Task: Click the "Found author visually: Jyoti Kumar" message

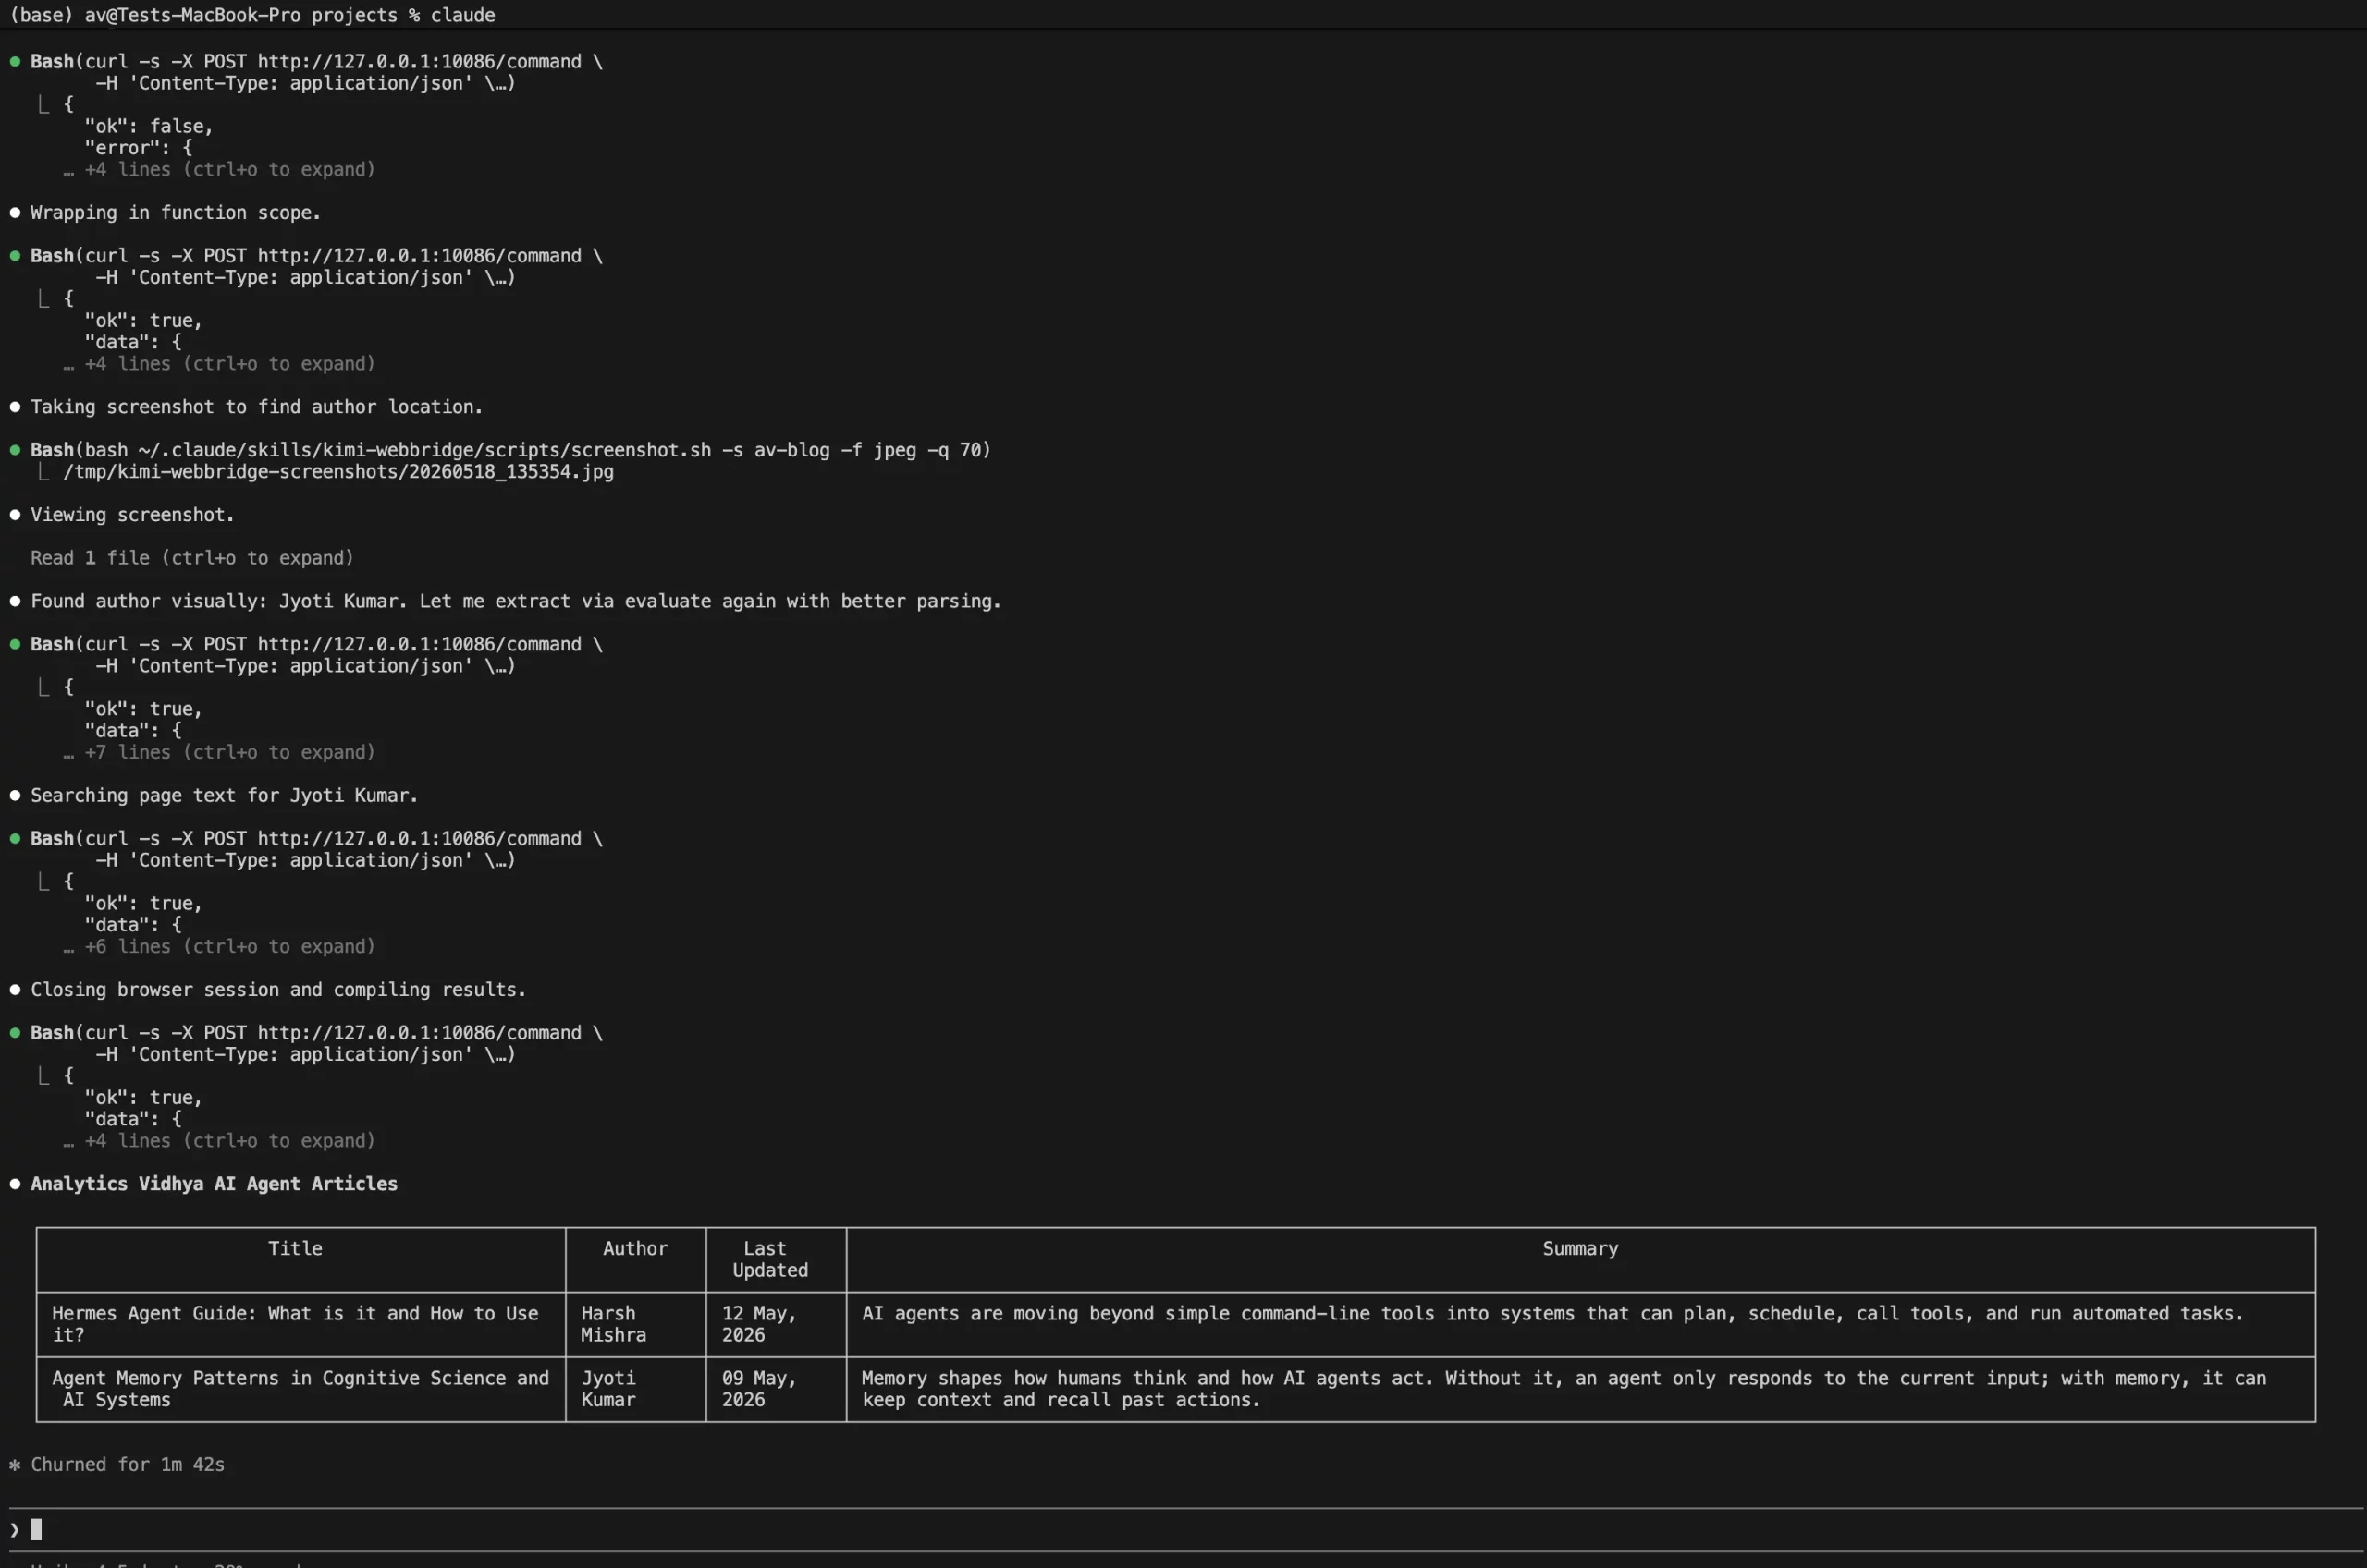Action: click(x=516, y=601)
